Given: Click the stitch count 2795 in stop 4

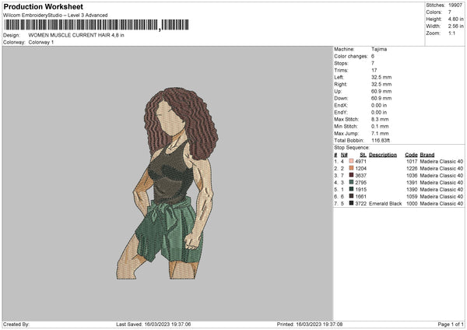Looking at the screenshot, I should coord(360,183).
